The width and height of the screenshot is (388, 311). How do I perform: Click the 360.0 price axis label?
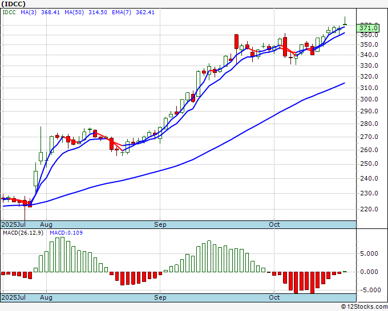(x=369, y=35)
